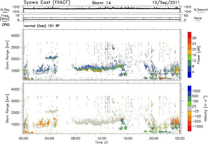208x144 pixels.
Task: Click the "16" label on power color bar
Action: coord(194,55)
